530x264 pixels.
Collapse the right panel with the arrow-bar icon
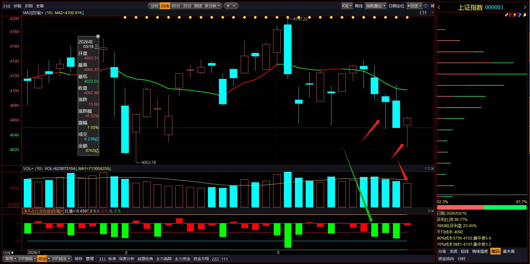coord(432,6)
